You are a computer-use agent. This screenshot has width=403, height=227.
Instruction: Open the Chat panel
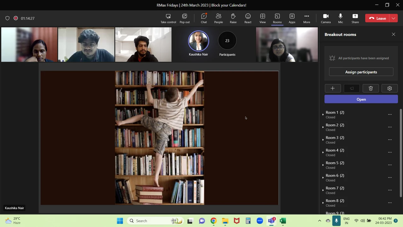[x=204, y=18]
